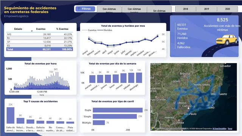Click the São Paulo label on map
242x136 pixels.
tap(190, 114)
